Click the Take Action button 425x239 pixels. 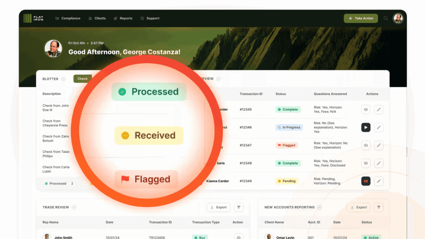[361, 18]
